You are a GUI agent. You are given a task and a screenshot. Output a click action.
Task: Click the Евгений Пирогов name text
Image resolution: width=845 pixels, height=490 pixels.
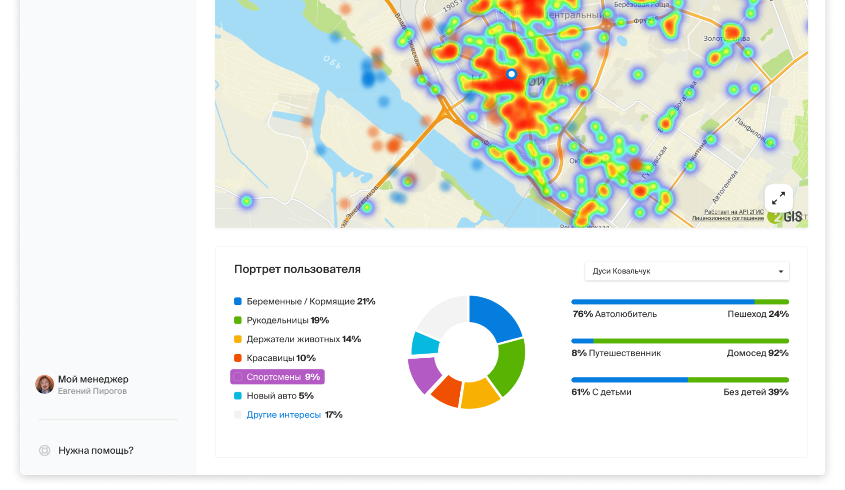(92, 391)
